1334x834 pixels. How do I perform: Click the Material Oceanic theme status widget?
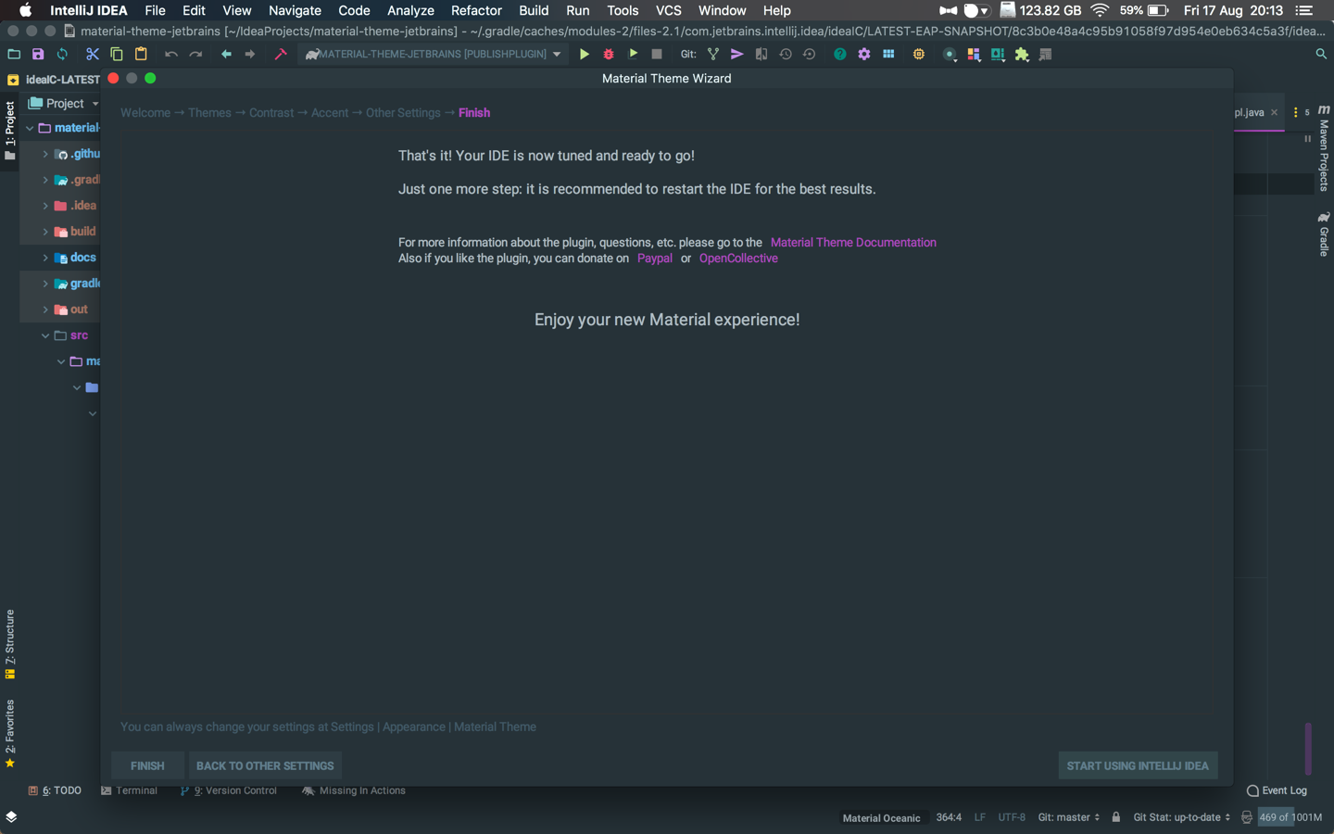click(881, 817)
